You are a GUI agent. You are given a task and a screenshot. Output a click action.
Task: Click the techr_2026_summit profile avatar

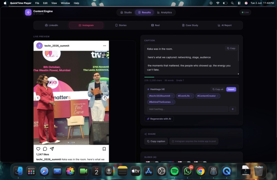[40, 46]
